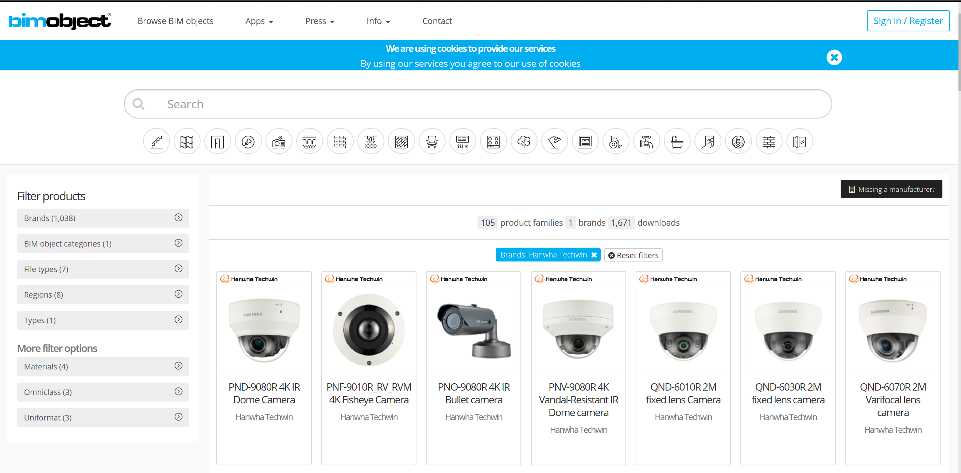Expand the Uniformat (3) filter
The width and height of the screenshot is (961, 473).
pyautogui.click(x=103, y=418)
